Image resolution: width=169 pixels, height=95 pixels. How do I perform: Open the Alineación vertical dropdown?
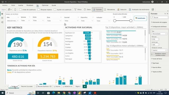point(159,50)
